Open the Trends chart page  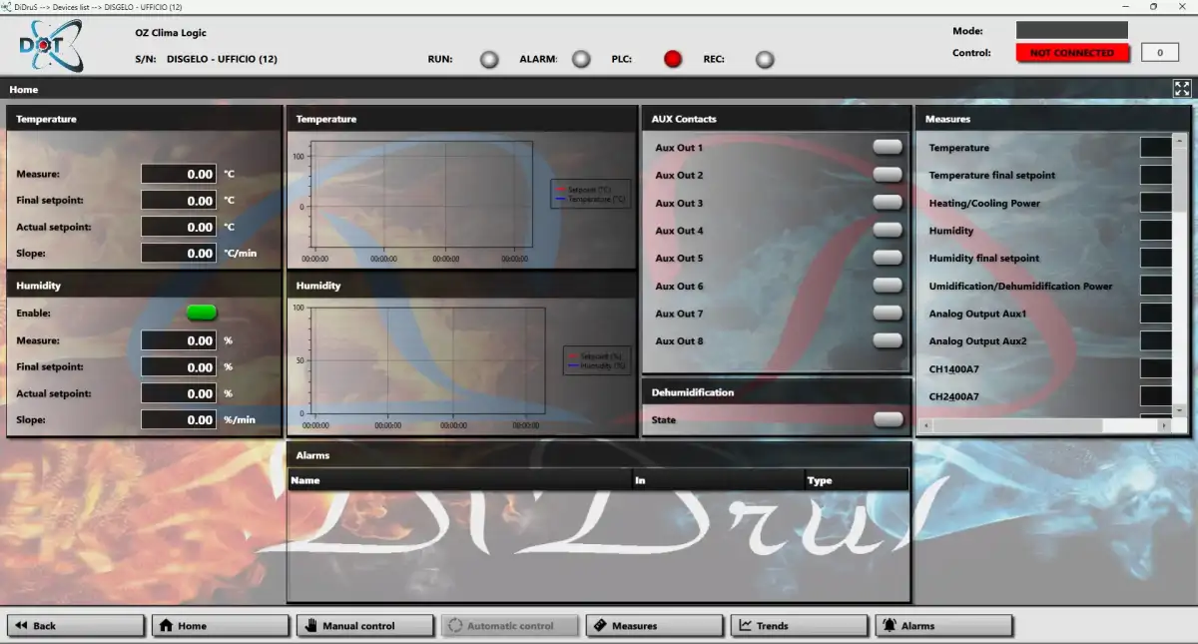[x=799, y=626]
